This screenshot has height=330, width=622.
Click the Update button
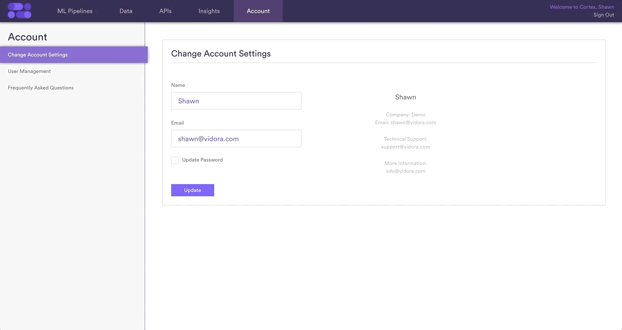coord(192,190)
